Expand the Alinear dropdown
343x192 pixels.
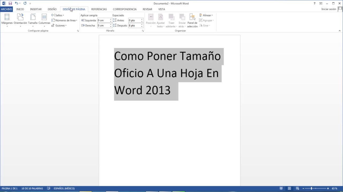[x=206, y=15]
